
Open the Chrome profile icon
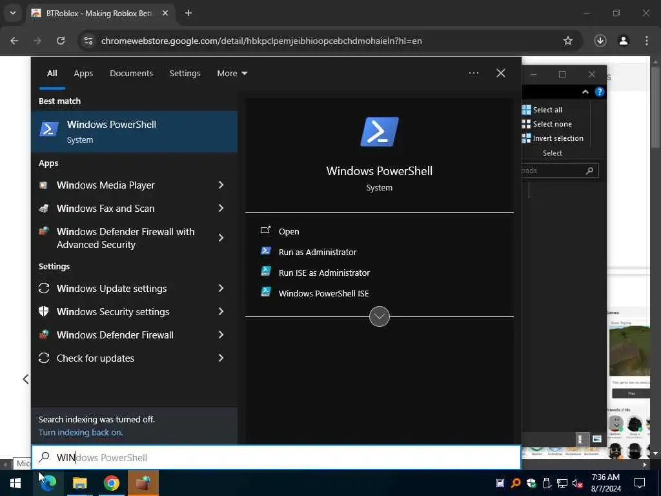coord(624,41)
